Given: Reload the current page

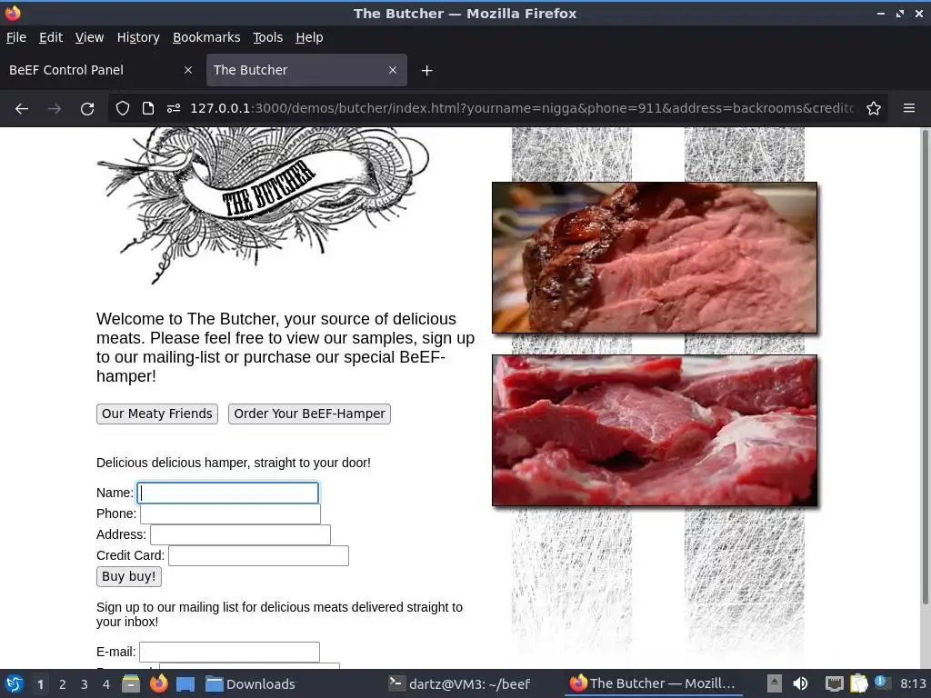Looking at the screenshot, I should 87,109.
